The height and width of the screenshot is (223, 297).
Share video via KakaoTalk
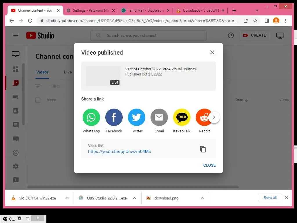(182, 117)
